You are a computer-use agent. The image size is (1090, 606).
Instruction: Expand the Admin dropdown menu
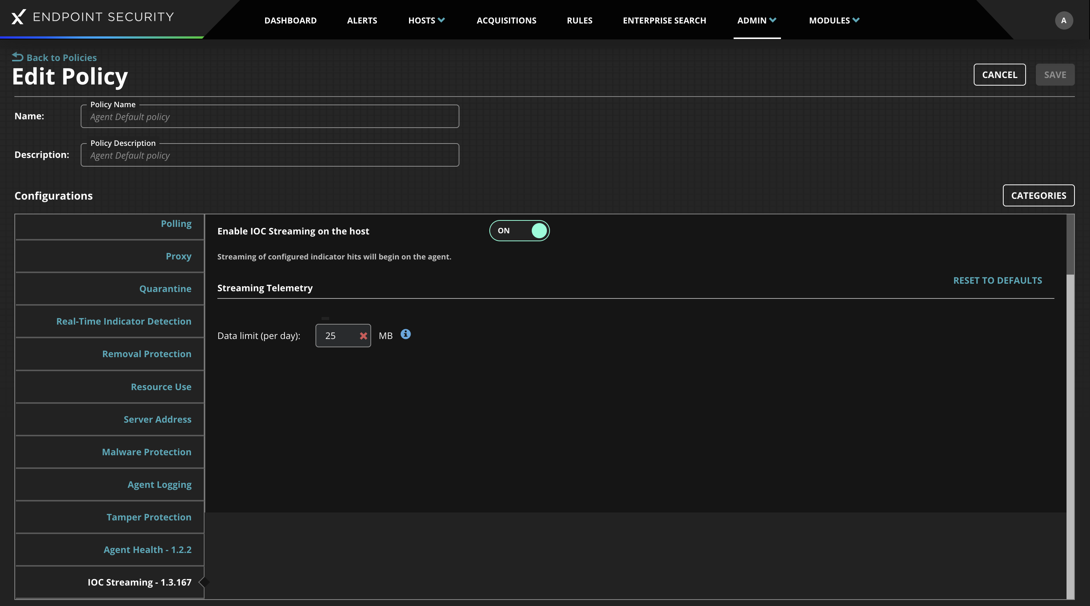(757, 20)
